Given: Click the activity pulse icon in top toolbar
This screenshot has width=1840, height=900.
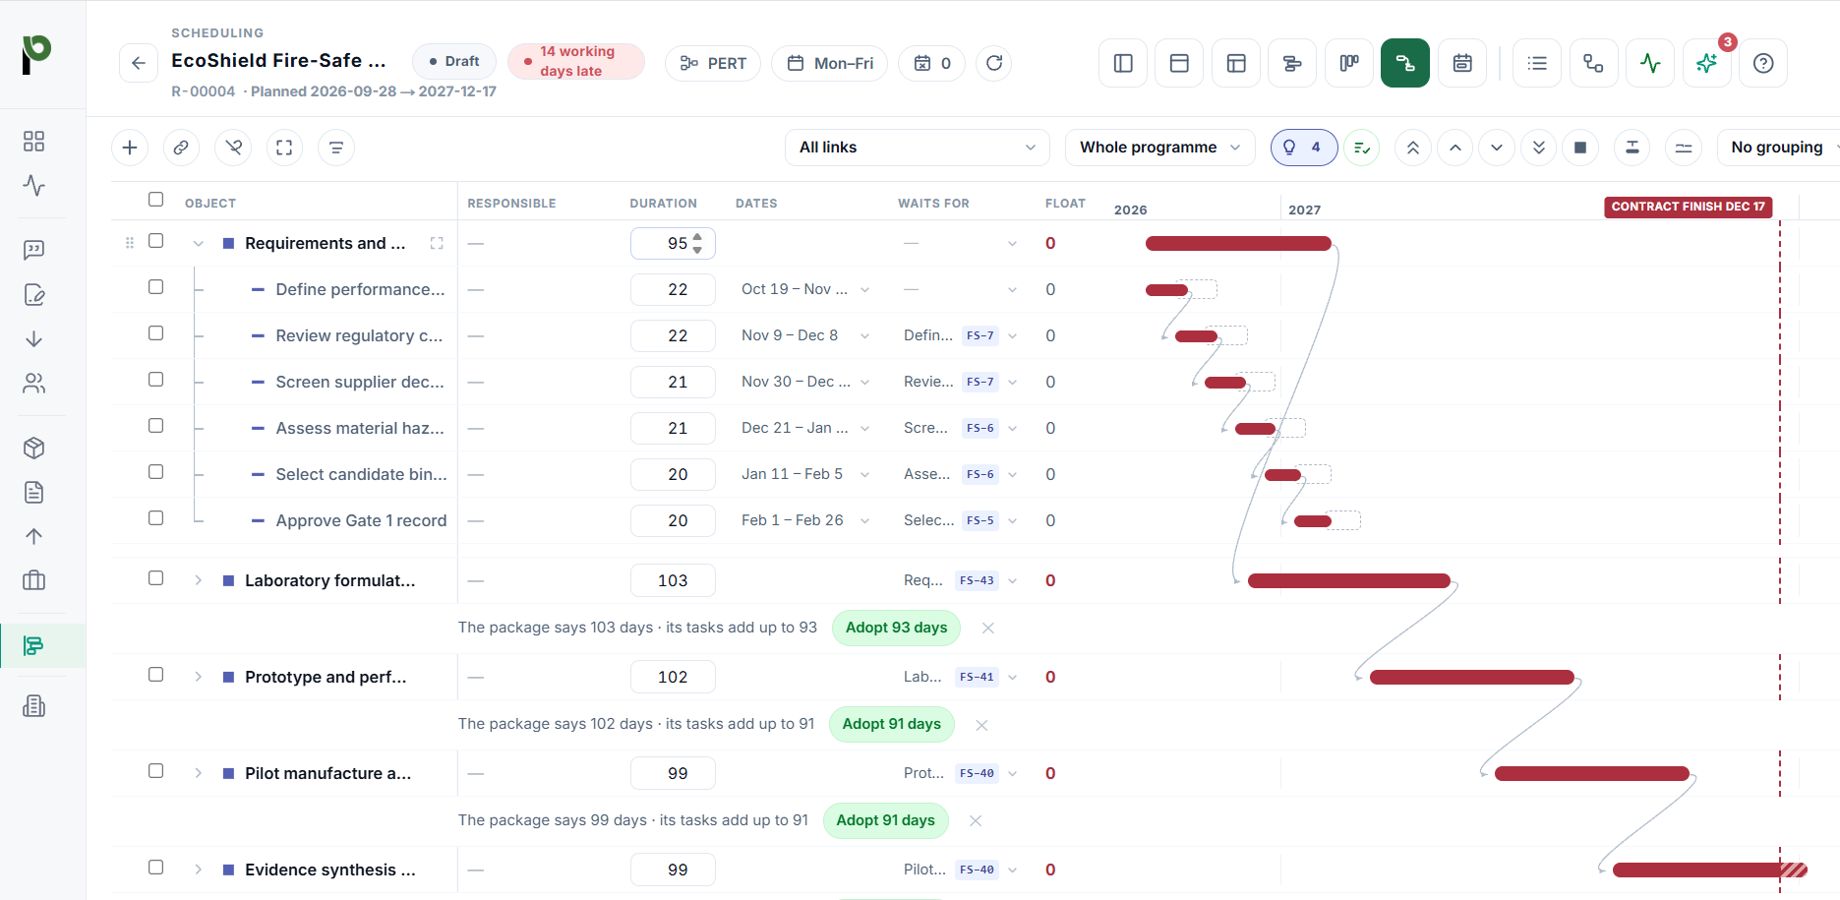Looking at the screenshot, I should [1650, 63].
